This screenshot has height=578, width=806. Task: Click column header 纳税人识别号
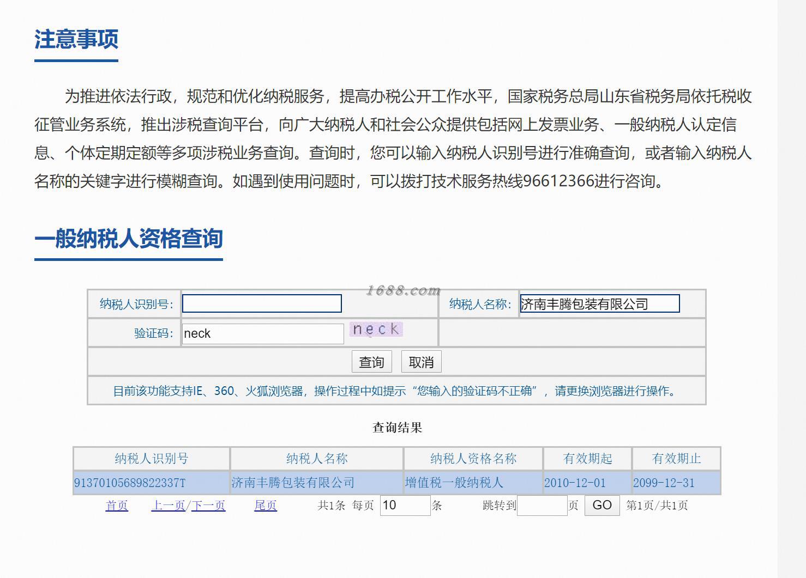tap(152, 459)
